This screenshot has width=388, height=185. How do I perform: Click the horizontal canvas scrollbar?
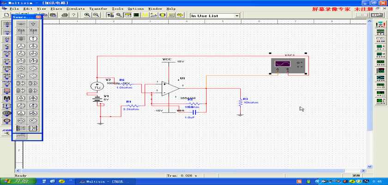[183, 171]
